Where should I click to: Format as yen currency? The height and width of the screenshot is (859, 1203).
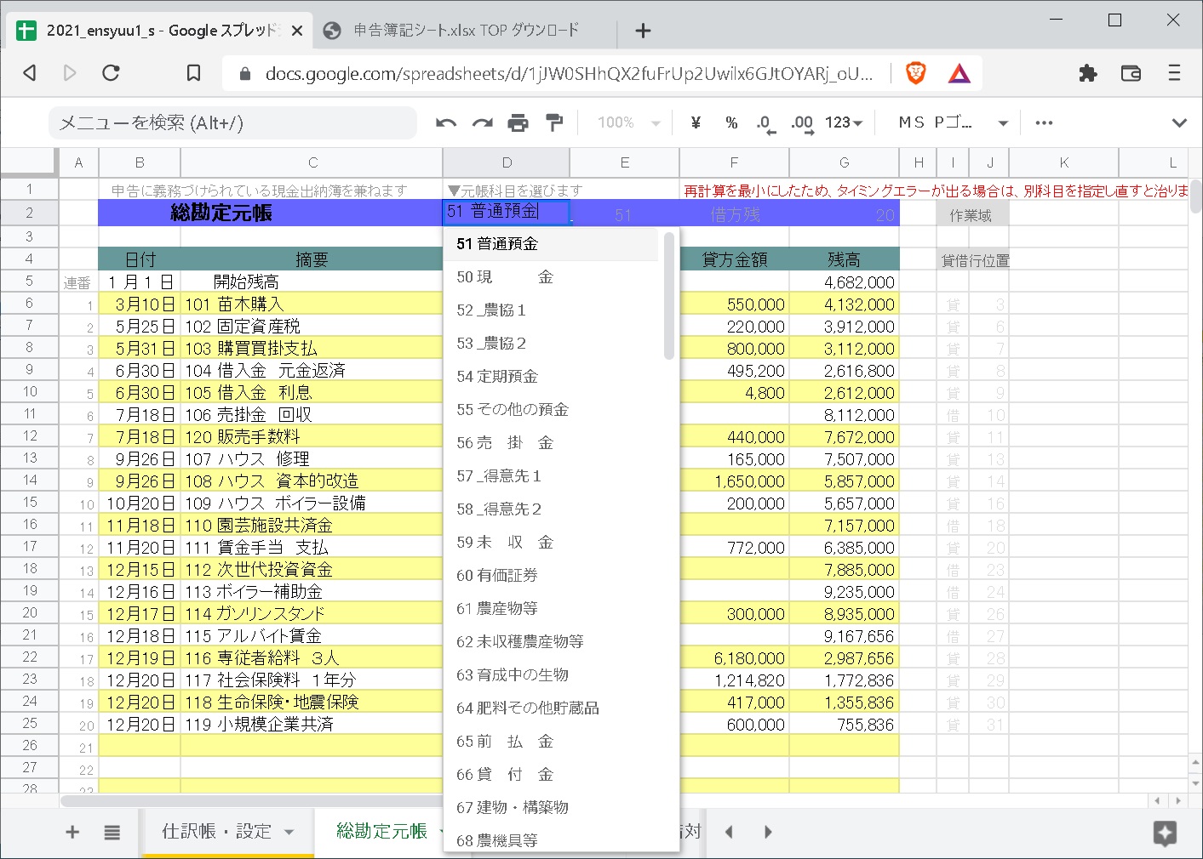pyautogui.click(x=696, y=123)
